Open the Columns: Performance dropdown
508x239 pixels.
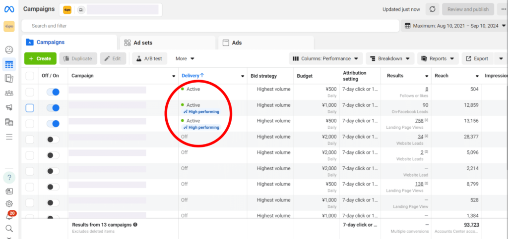[326, 58]
